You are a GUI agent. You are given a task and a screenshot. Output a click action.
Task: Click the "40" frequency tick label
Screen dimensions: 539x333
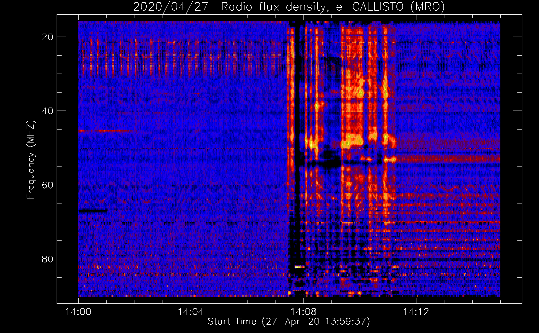click(48, 111)
